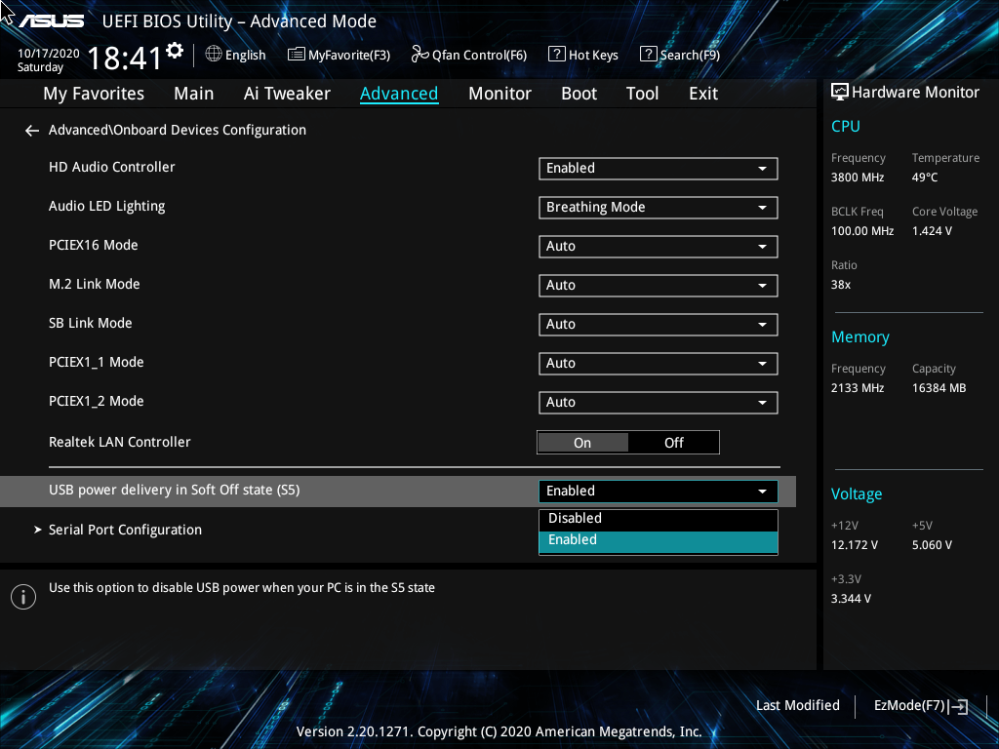This screenshot has height=749, width=999.
Task: Click the HD Audio Controller label
Action: pyautogui.click(x=112, y=167)
